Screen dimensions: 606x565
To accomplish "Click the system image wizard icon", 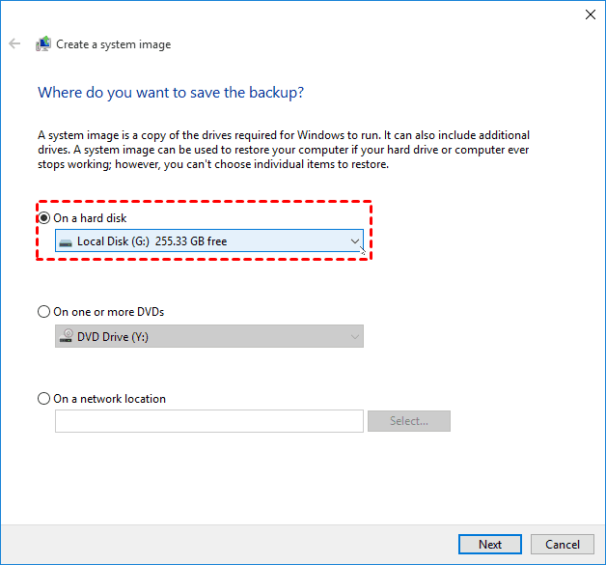I will click(43, 44).
